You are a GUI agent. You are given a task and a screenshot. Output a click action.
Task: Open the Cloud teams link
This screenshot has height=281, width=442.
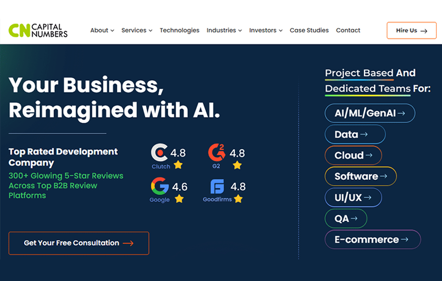[x=353, y=155]
